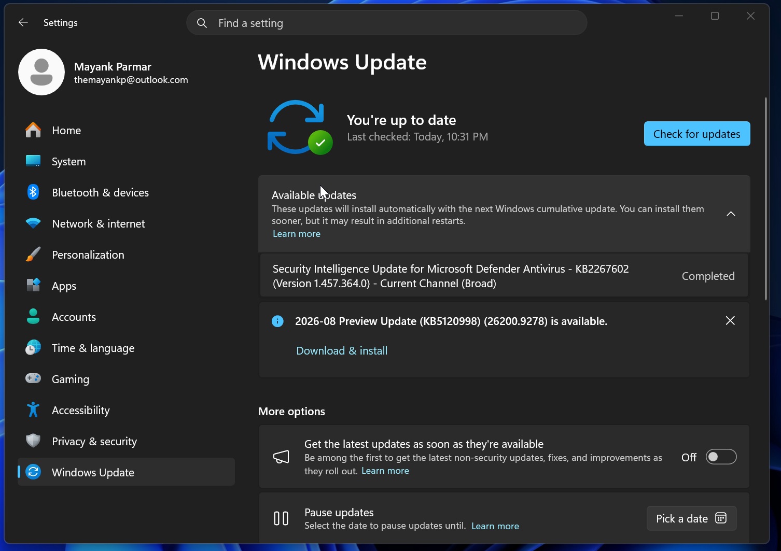This screenshot has height=551, width=781.
Task: Click the Home house icon
Action: (x=33, y=130)
